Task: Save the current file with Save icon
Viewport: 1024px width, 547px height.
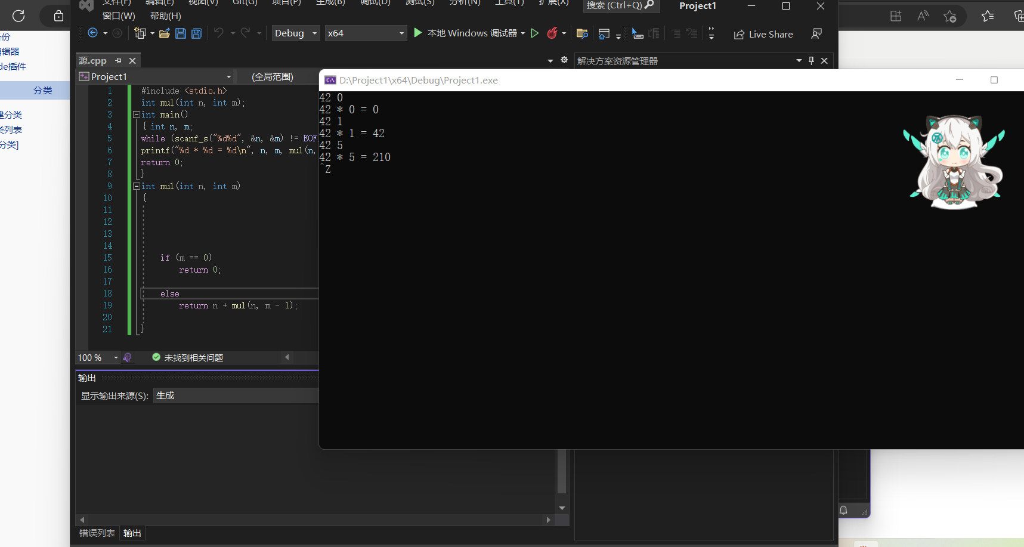Action: (181, 33)
